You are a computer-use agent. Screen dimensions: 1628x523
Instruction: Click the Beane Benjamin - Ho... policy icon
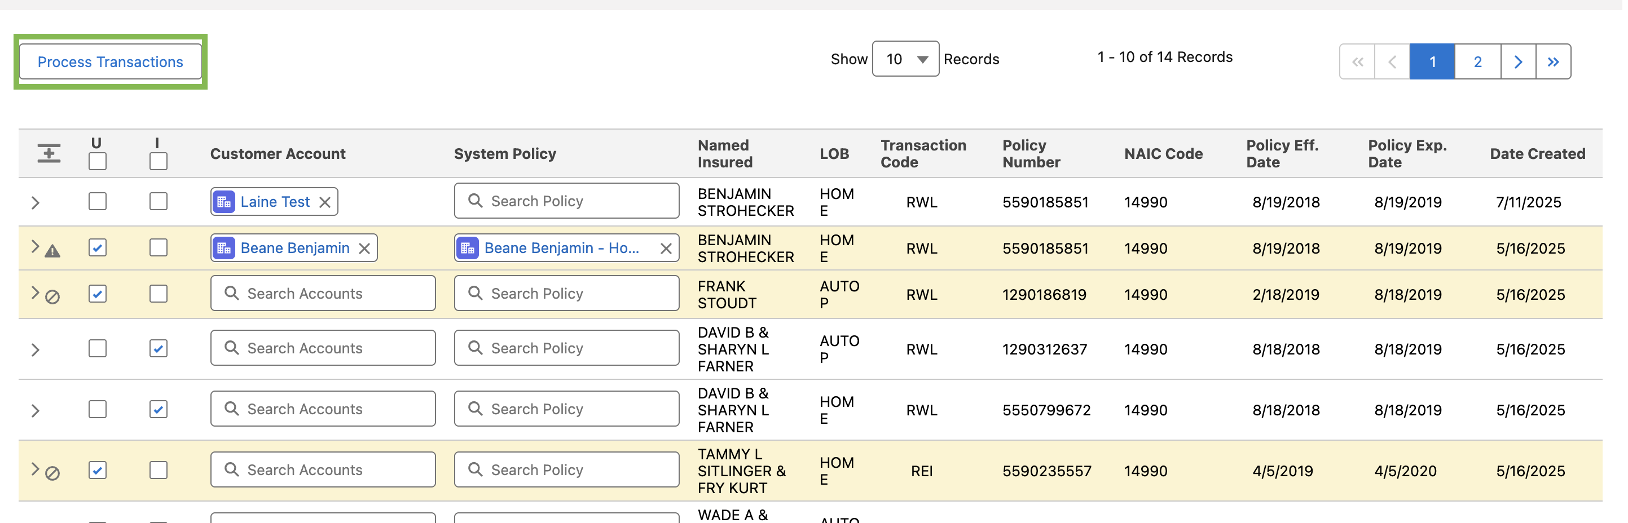468,248
